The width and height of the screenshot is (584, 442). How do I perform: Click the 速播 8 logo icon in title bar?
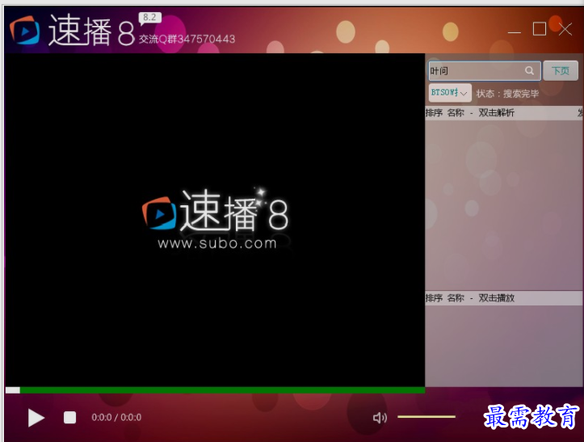tap(24, 31)
